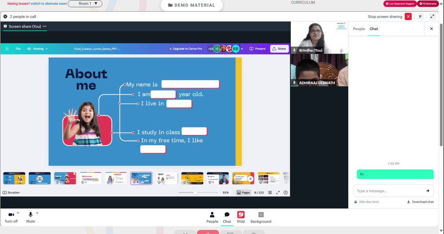Click Duration in Canva footer

(12, 192)
